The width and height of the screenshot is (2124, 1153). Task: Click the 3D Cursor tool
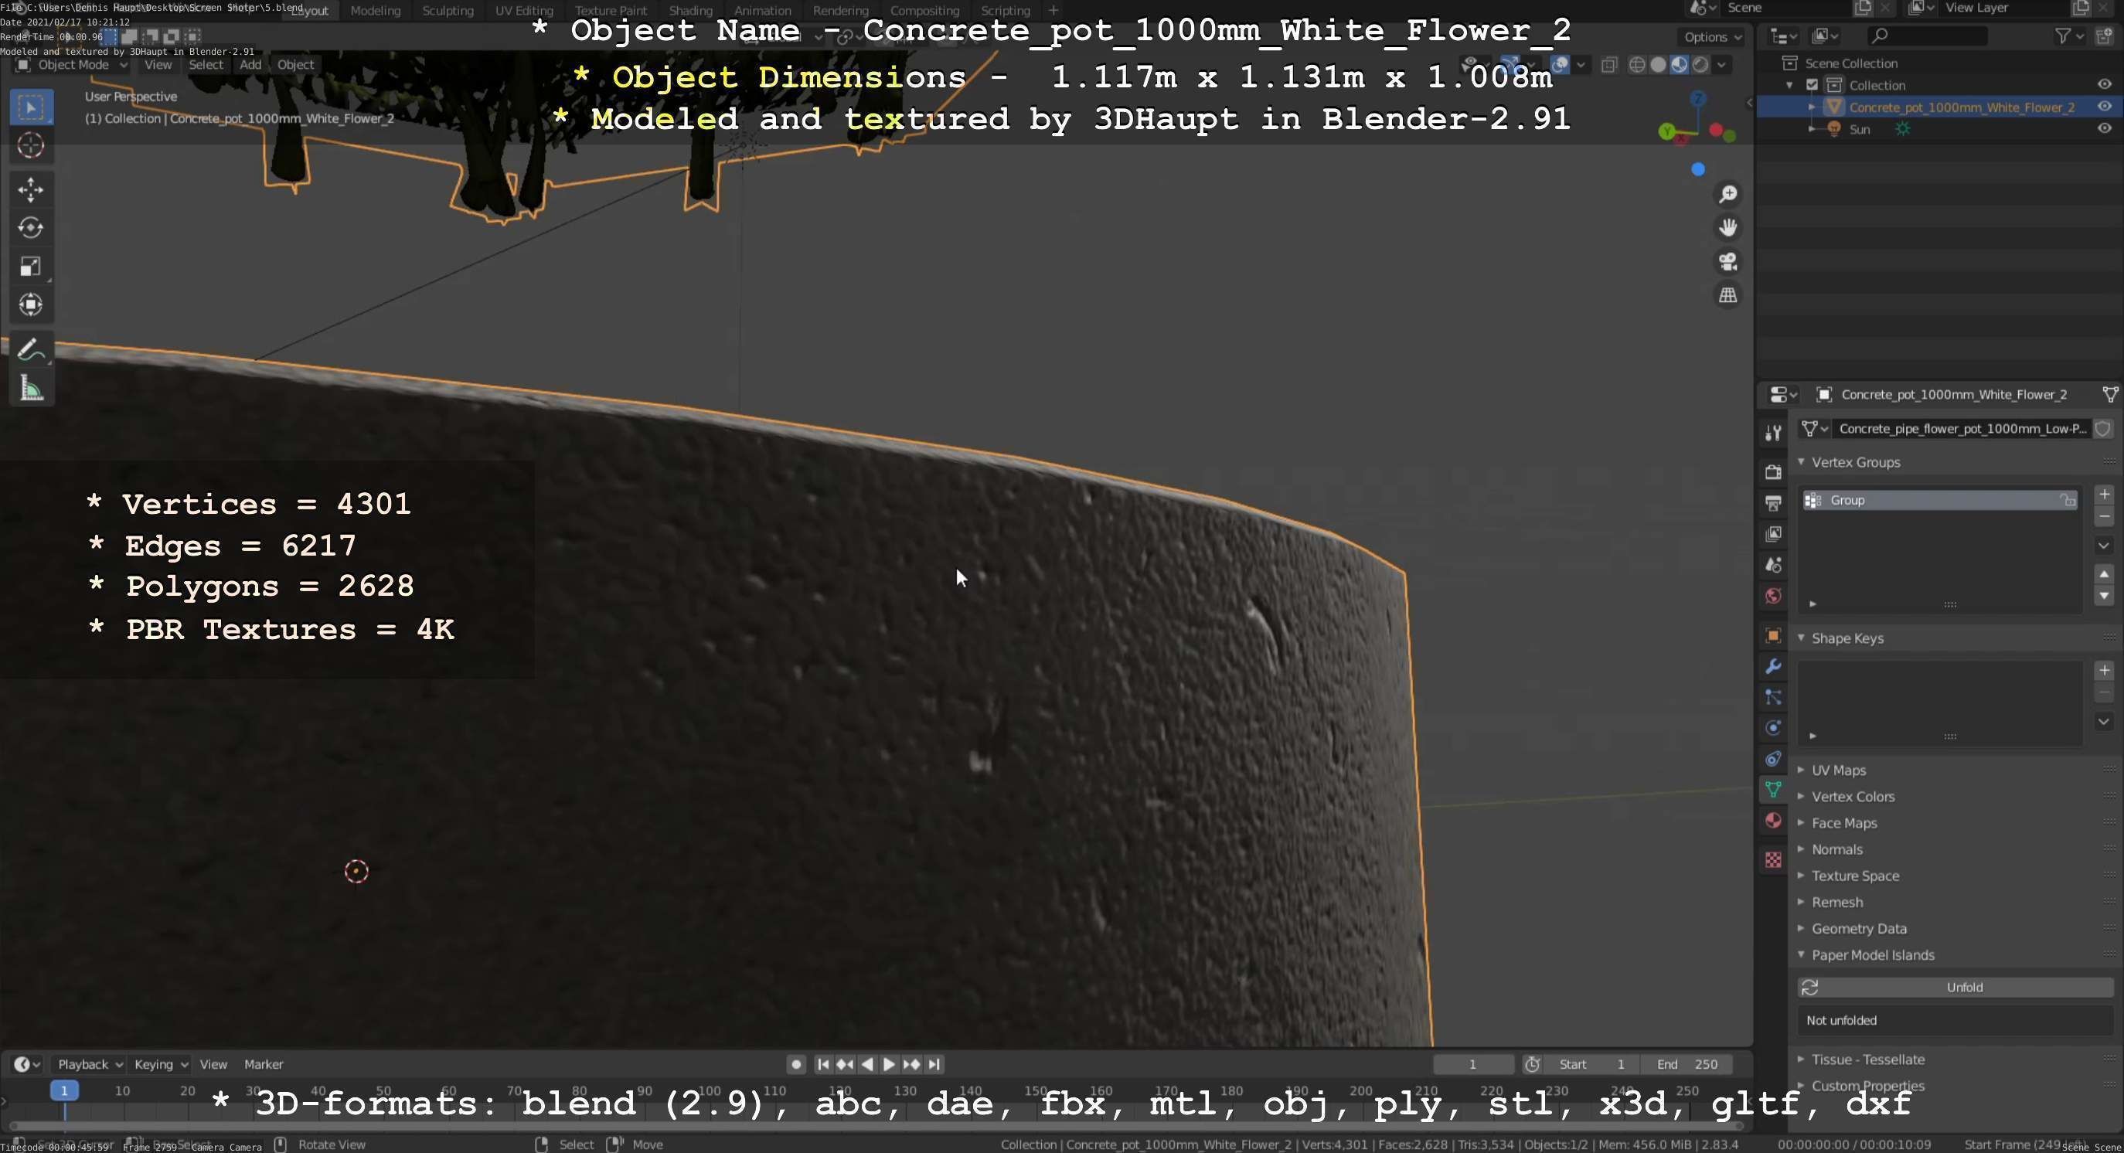tap(30, 146)
